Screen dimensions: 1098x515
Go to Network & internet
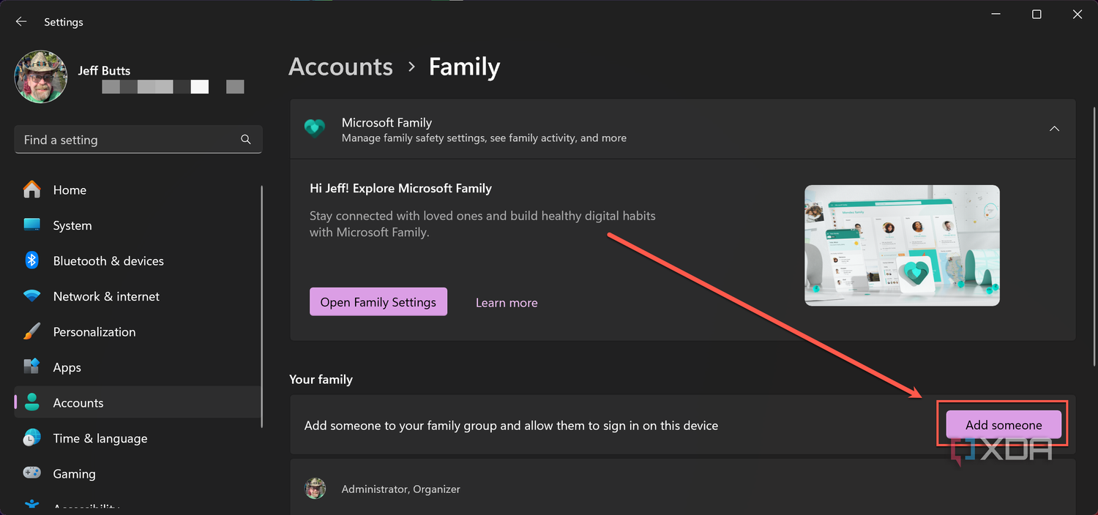[138, 296]
